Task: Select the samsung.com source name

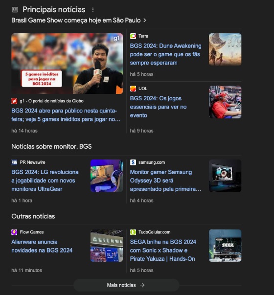Action: [x=152, y=162]
